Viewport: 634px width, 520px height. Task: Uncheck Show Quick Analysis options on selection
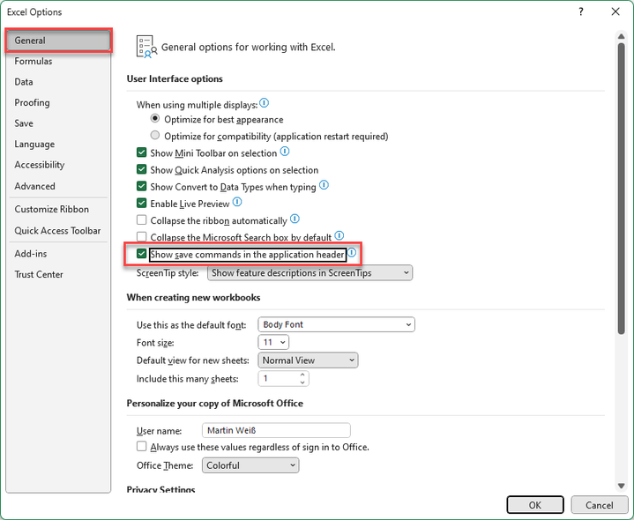point(141,170)
